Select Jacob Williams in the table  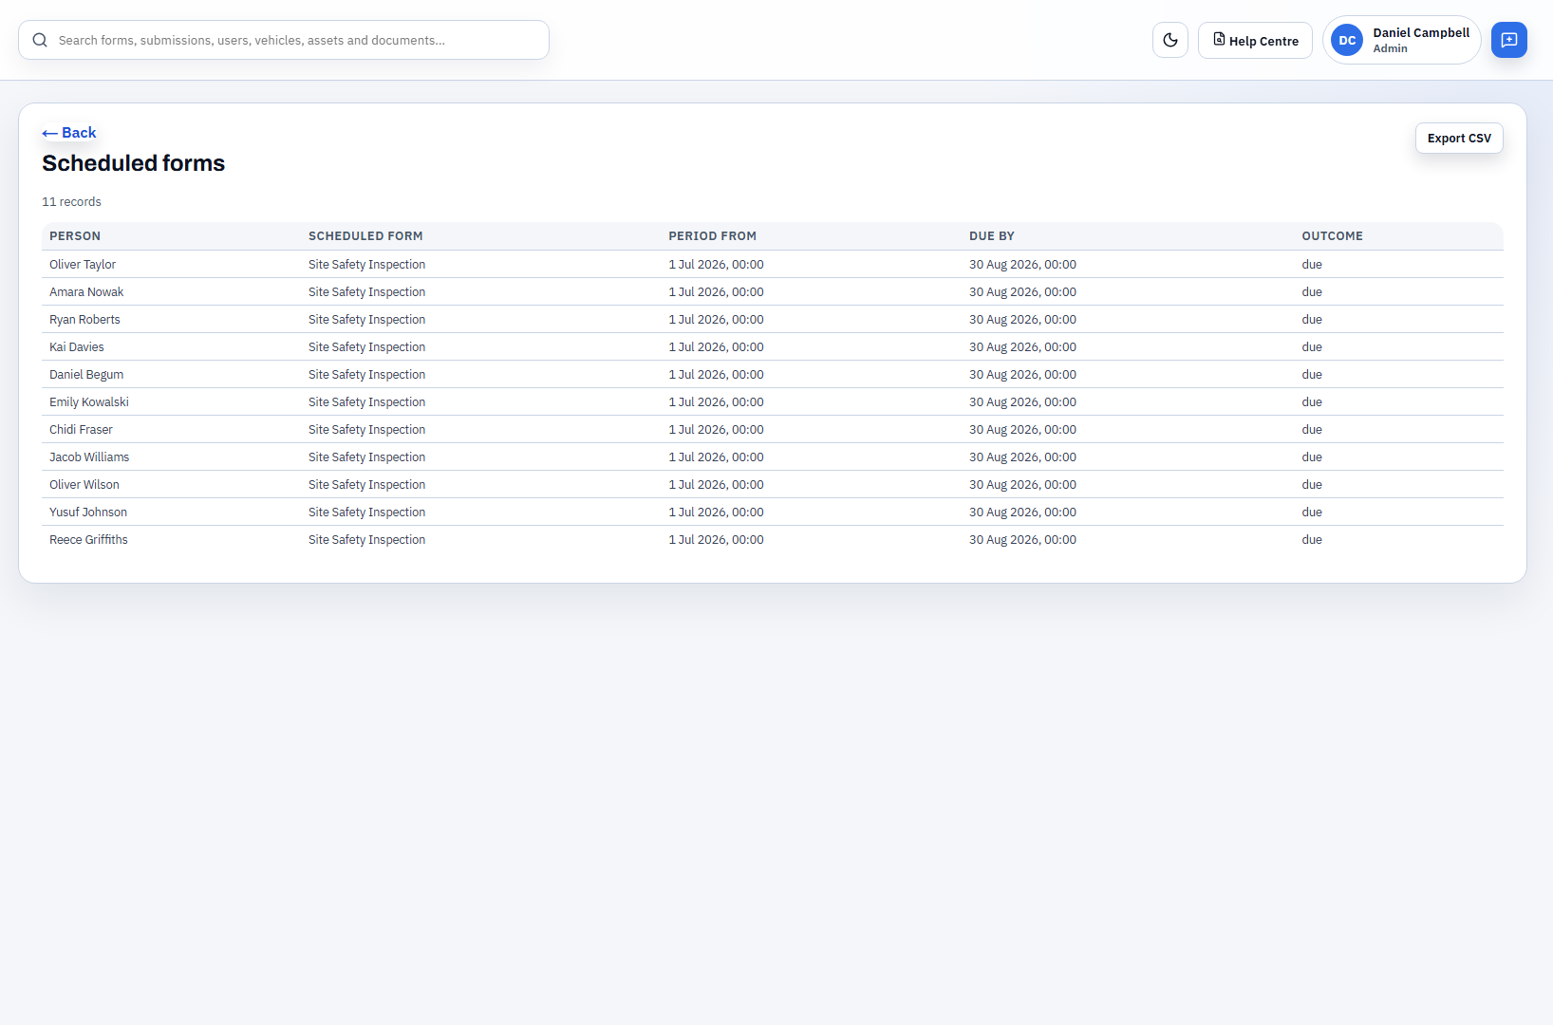89,457
